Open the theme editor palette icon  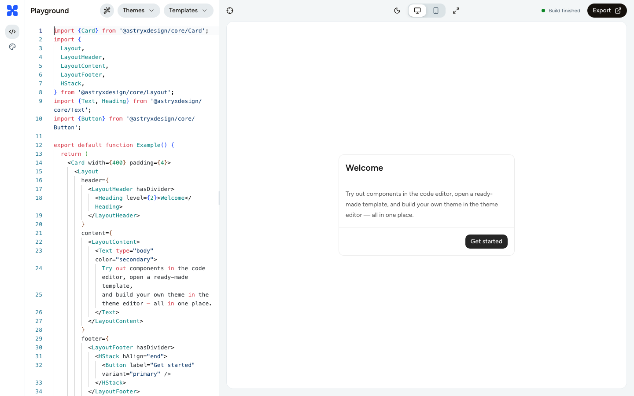(12, 47)
